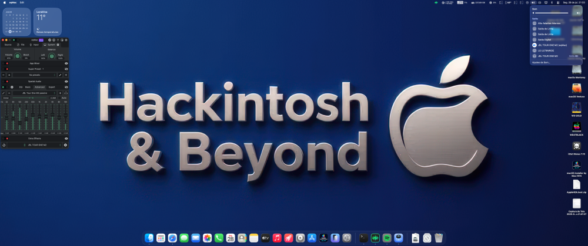
Task: Click the X delete icon in Super Preset row
Action: click(9, 75)
